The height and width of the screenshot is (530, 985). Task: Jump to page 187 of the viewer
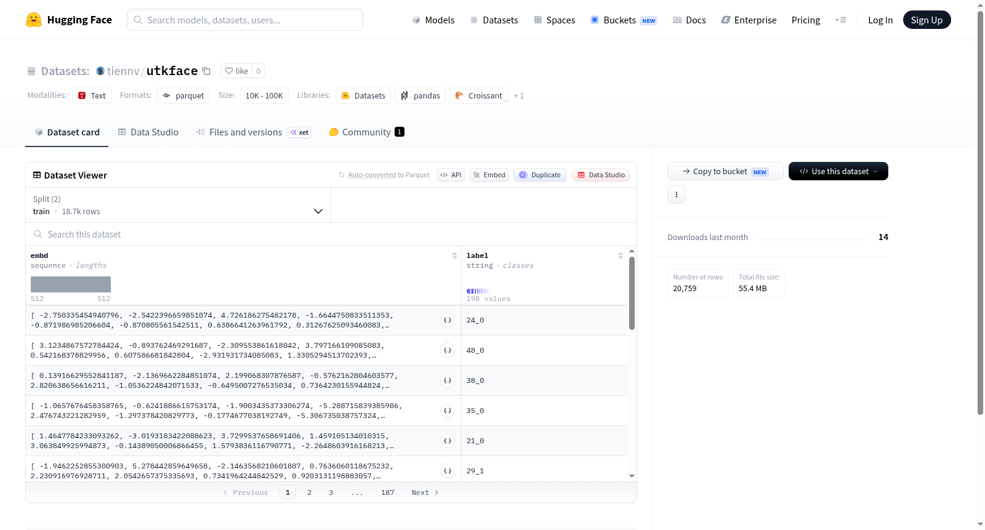point(388,492)
